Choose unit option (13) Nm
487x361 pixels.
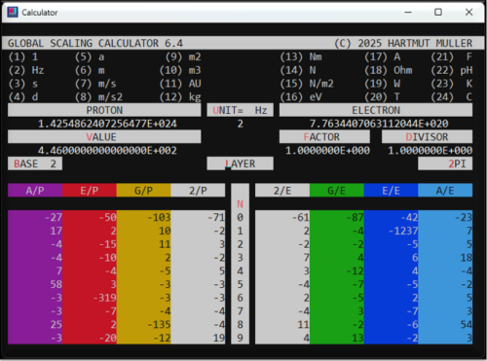(x=301, y=56)
